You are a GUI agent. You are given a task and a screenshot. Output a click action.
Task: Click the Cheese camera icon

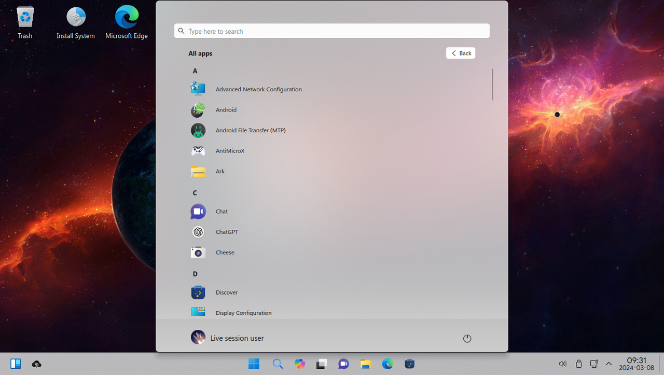[x=198, y=252]
